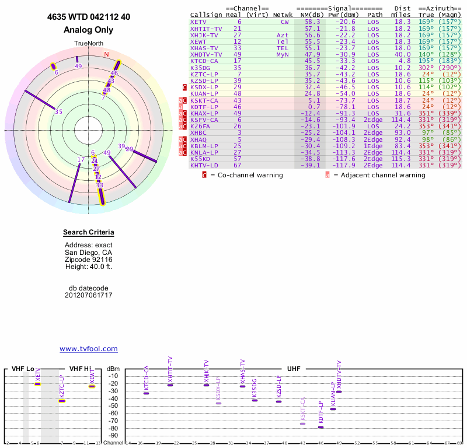Click the XHDTV-TV marker in UHF chart
The height and width of the screenshot is (448, 467).
click(x=339, y=391)
